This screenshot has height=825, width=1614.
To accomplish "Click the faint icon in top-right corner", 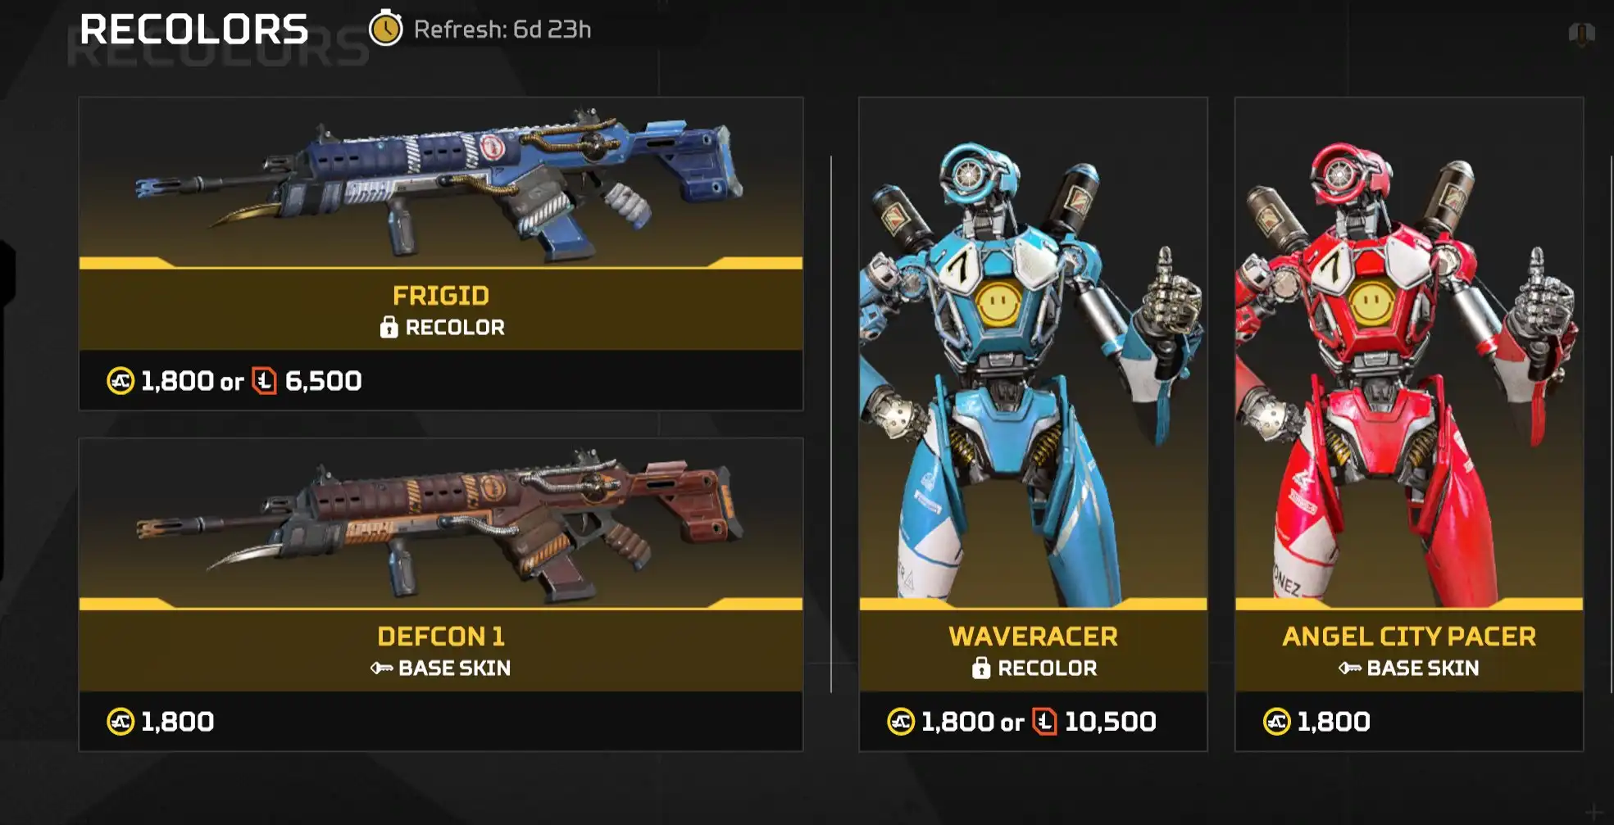I will click(x=1581, y=34).
